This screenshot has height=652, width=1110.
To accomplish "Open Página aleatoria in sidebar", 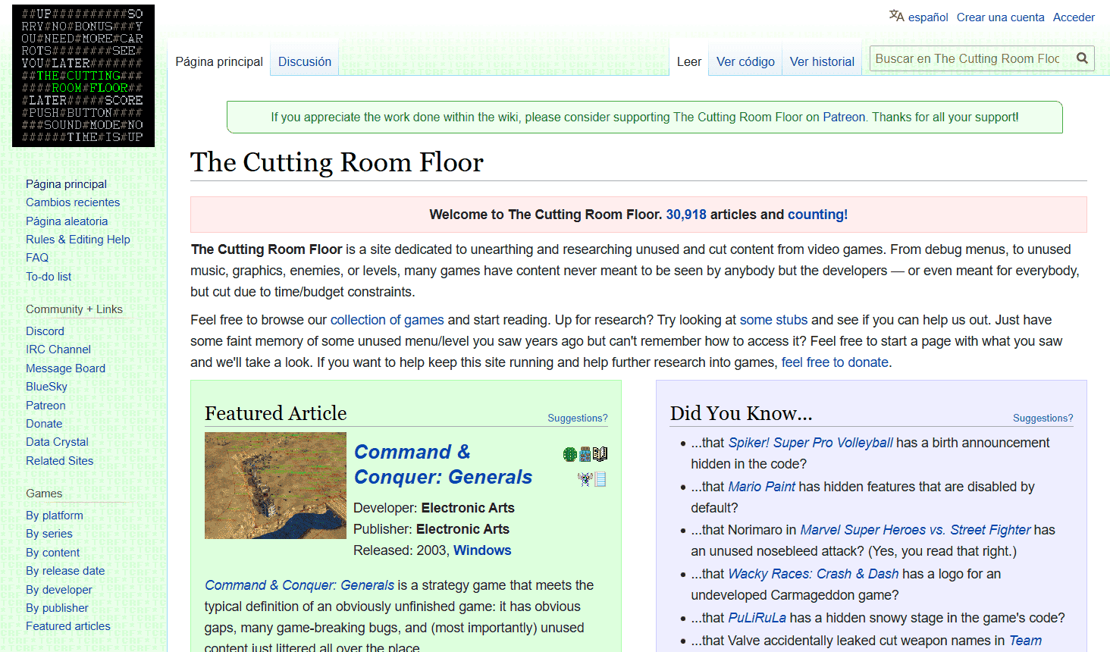I will coord(67,221).
